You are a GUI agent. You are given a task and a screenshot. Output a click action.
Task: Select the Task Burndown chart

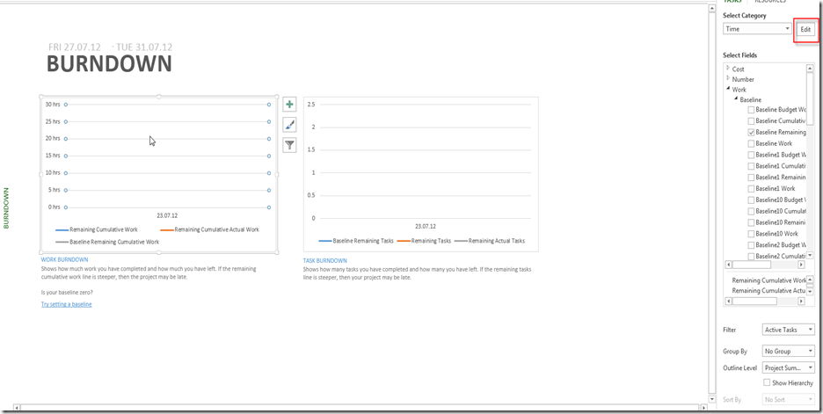click(x=420, y=174)
